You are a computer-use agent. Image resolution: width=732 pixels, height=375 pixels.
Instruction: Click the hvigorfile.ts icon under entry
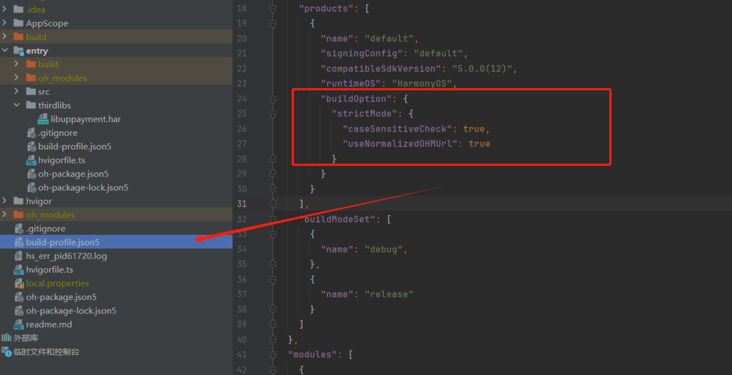31,161
